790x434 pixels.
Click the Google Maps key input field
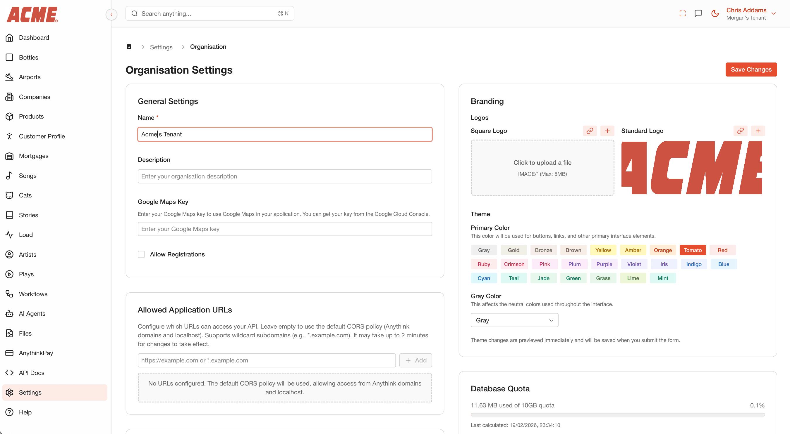point(285,229)
